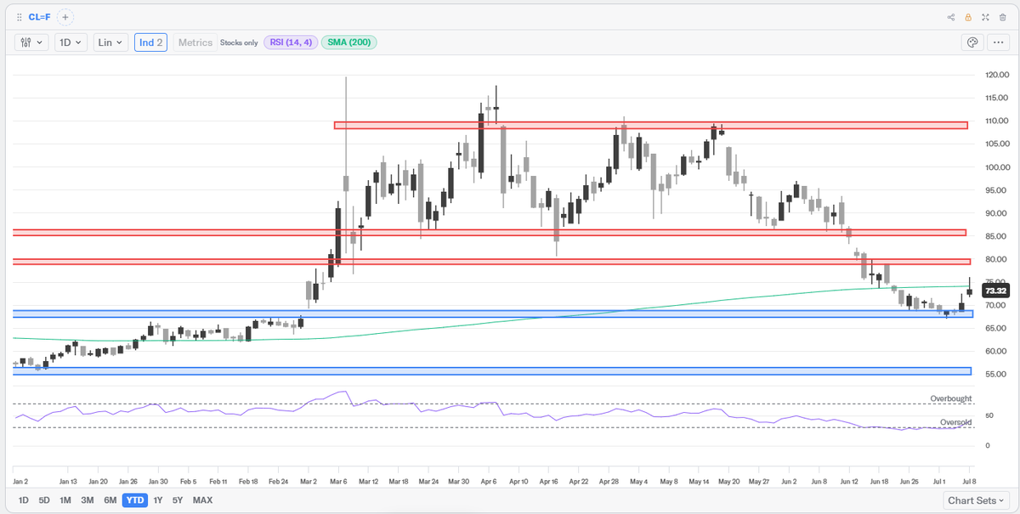Click the top red resistance zone near 110
This screenshot has width=1020, height=514.
[651, 125]
